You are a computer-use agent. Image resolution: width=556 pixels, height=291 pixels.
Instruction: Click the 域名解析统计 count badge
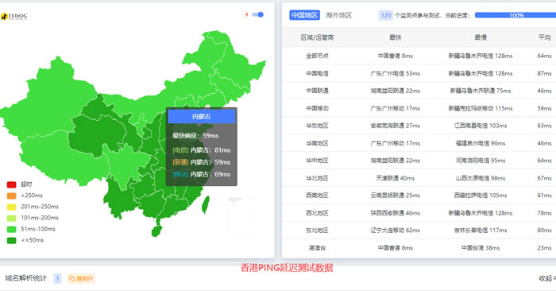click(57, 278)
